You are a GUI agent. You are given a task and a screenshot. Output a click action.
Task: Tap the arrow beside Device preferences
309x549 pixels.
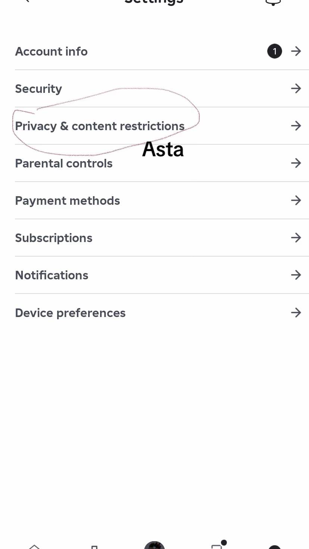(296, 313)
